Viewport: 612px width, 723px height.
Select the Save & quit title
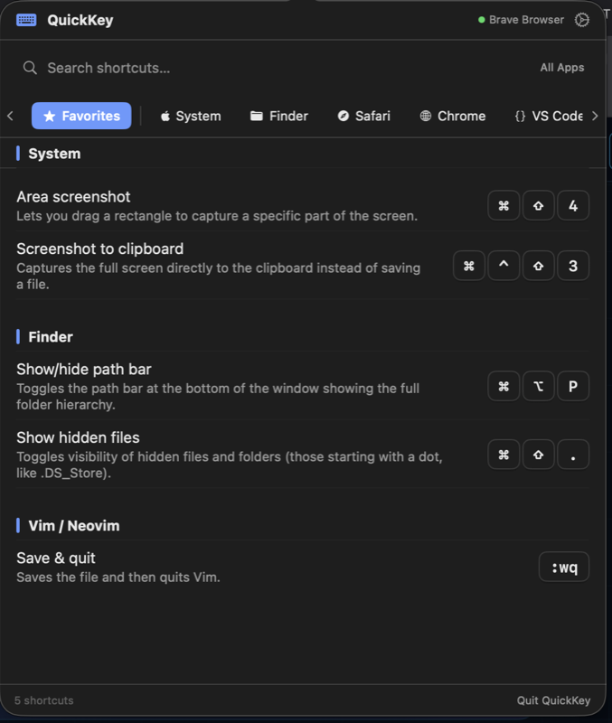click(56, 559)
